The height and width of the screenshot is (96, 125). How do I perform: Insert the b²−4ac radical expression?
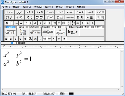click(35, 32)
